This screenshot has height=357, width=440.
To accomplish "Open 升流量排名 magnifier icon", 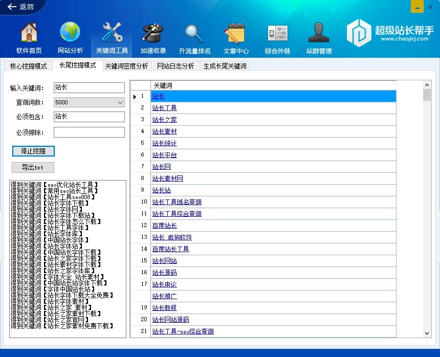I will tap(194, 33).
